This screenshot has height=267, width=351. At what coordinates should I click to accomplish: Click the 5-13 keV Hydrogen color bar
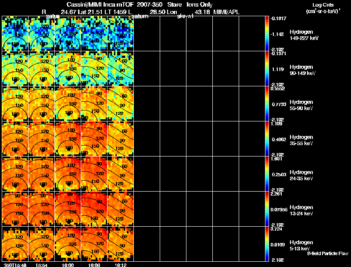[268, 244]
